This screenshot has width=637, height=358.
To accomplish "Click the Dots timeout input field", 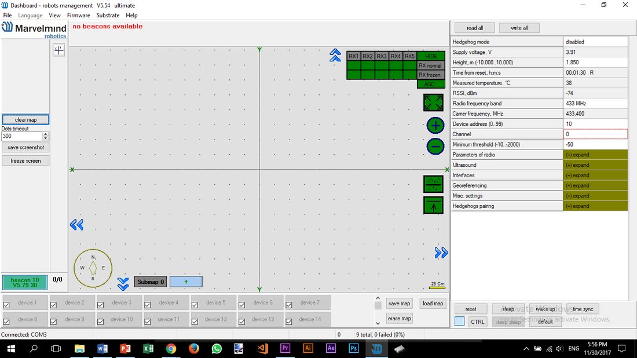I will pos(22,136).
